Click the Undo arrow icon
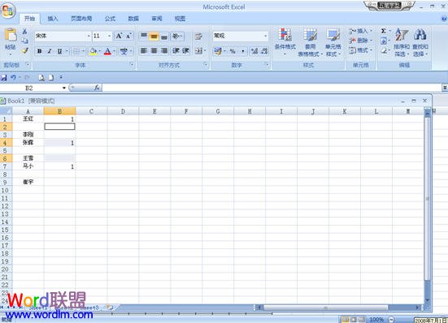The image size is (448, 323). click(x=13, y=78)
